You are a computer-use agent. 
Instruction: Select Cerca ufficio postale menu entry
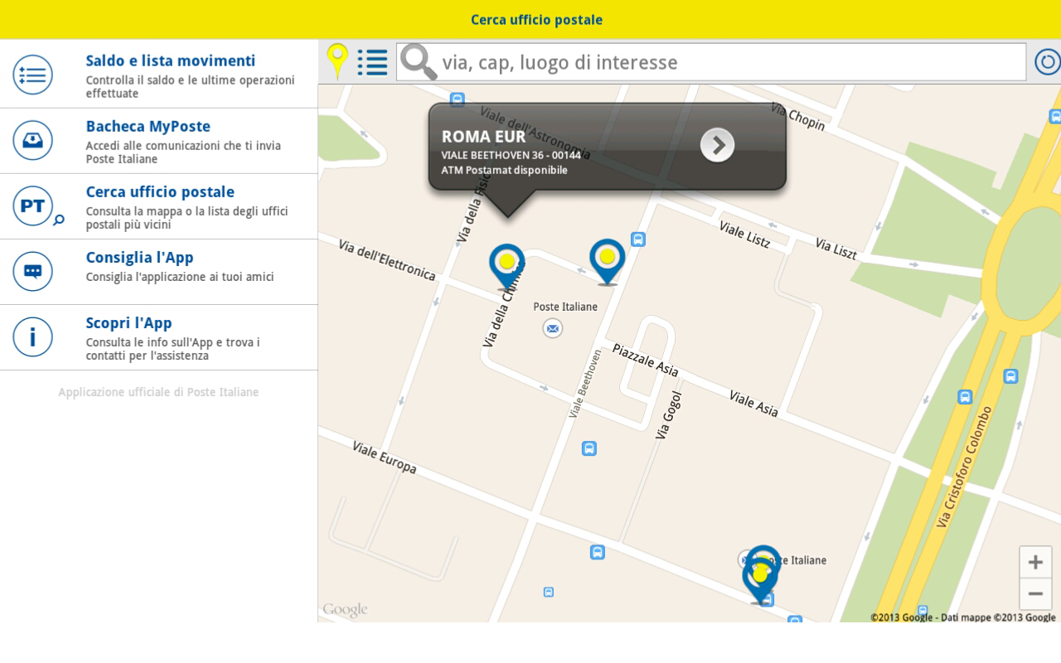(x=159, y=206)
